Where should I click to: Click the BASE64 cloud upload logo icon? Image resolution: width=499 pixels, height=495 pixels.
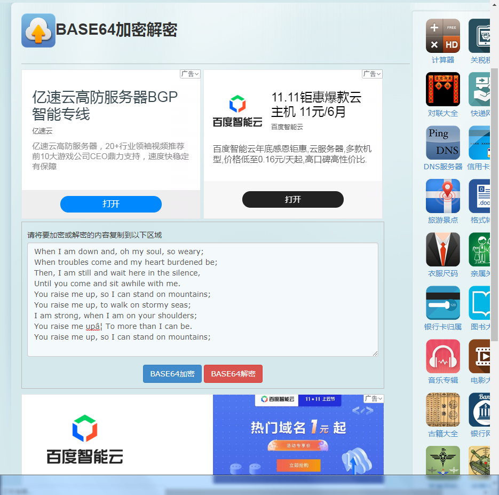(38, 30)
